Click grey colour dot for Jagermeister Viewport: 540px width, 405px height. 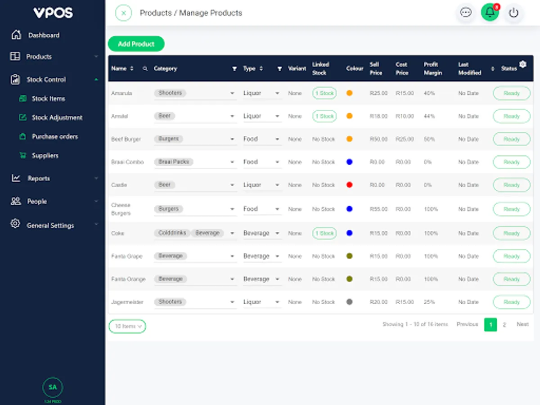pos(349,302)
